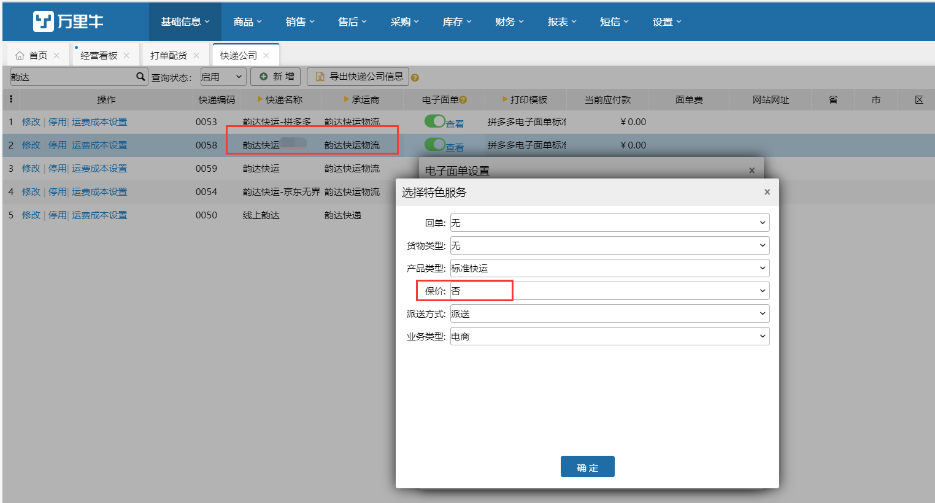Expand the 库存 menu
This screenshot has width=935, height=503.
pyautogui.click(x=457, y=21)
